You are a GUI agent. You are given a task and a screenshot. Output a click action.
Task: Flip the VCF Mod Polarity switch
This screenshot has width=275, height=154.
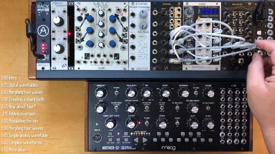pyautogui.click(x=208, y=108)
